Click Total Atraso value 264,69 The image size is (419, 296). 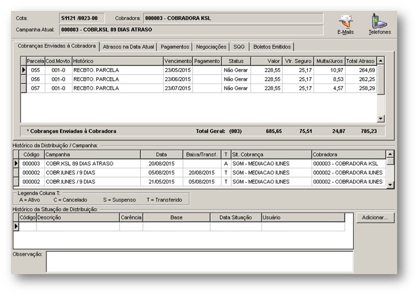coord(361,70)
